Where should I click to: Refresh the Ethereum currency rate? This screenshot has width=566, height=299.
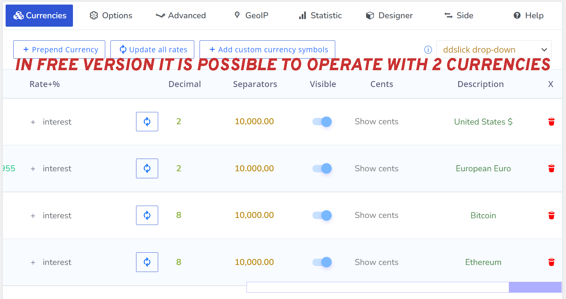click(147, 262)
